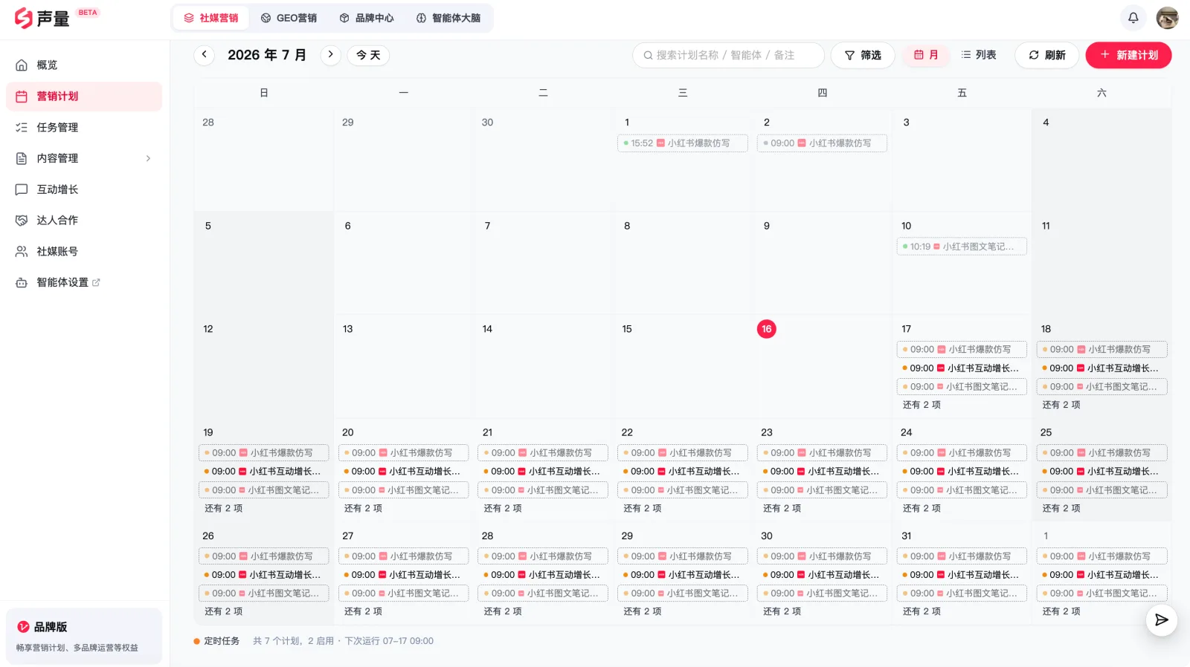Select date 8 in the calendar
The height and width of the screenshot is (667, 1190).
pyautogui.click(x=627, y=226)
